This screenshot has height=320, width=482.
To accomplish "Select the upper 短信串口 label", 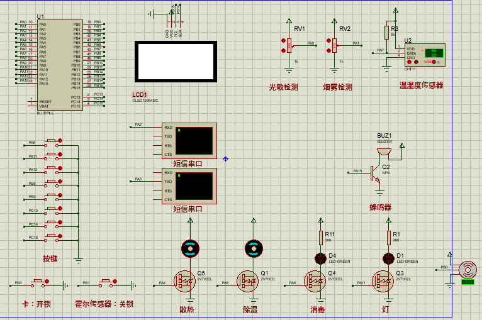I will pos(188,163).
